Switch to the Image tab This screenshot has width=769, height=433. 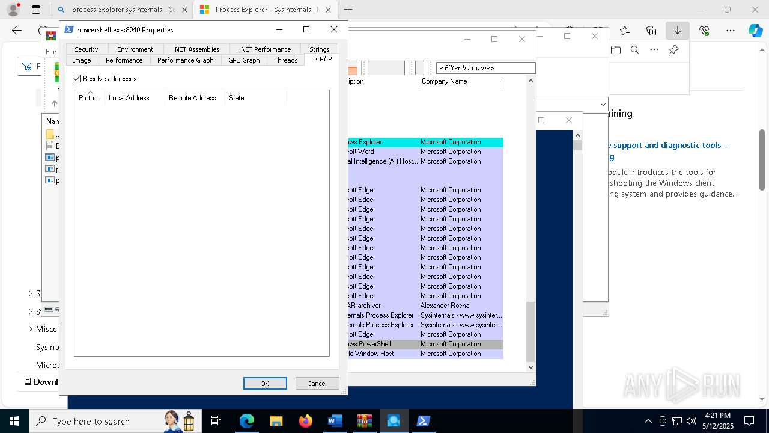point(82,60)
